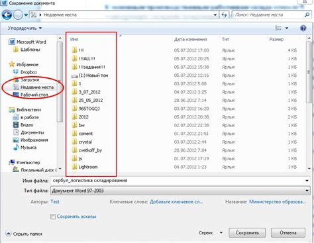The height and width of the screenshot is (243, 314).
Task: Select Компьютер in navigation pane
Action: (x=25, y=162)
